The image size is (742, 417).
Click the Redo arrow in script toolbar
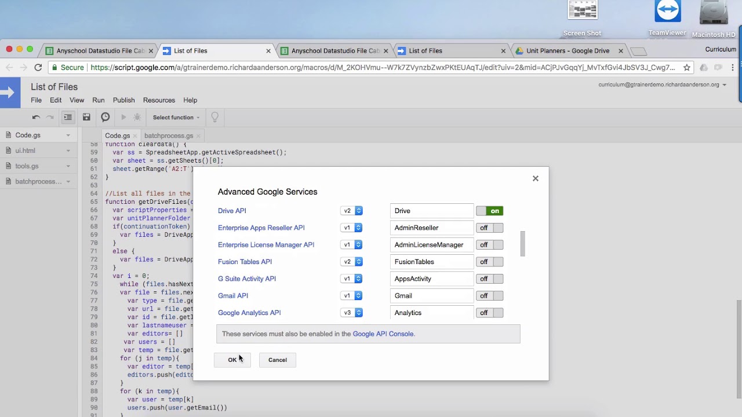click(50, 117)
